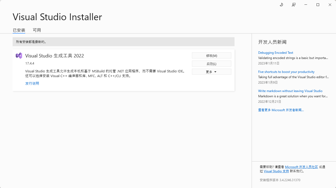Click the Visual Studio purple logo icon
Image resolution: width=336 pixels, height=188 pixels.
pyautogui.click(x=19, y=56)
